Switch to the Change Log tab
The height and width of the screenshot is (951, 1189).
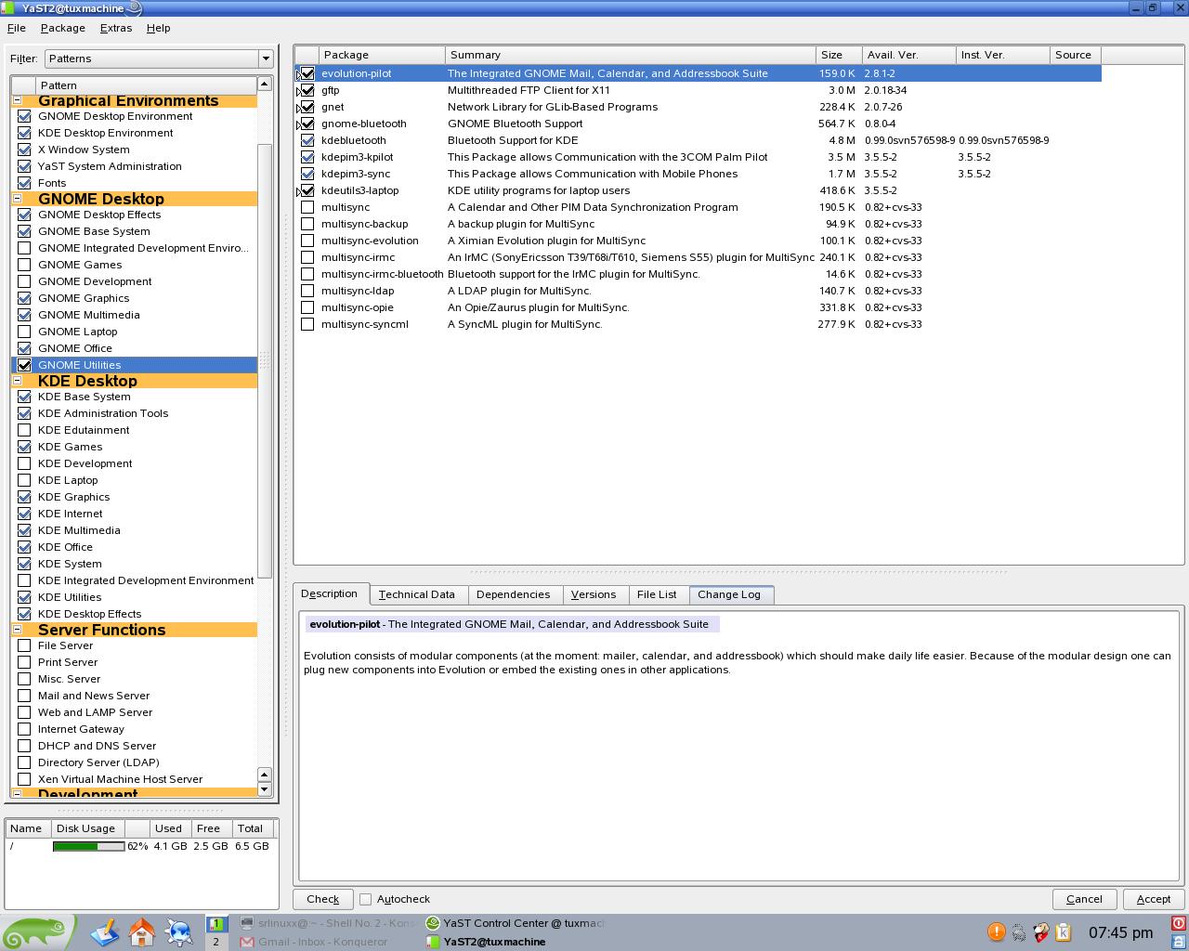(x=729, y=594)
